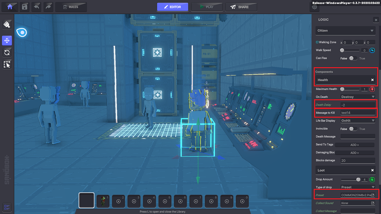Select the Rotate tool
Image resolution: width=381 pixels, height=214 pixels.
pos(7,52)
